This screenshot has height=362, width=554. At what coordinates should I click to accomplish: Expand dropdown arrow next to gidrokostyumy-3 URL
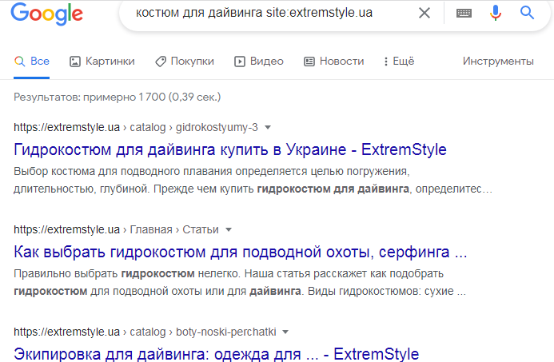[268, 128]
